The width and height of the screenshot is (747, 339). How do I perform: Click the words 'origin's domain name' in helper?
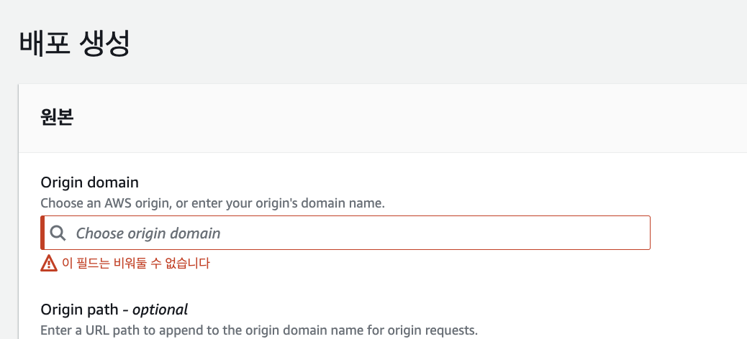(328, 203)
